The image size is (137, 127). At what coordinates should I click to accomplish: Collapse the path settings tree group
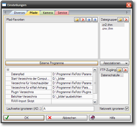8,70
